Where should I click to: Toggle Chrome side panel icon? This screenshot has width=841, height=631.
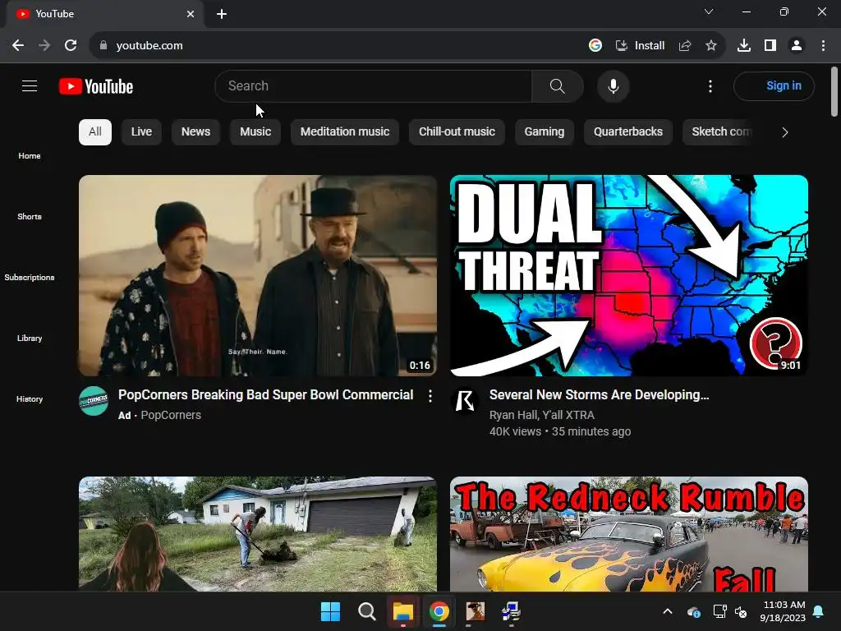[770, 46]
